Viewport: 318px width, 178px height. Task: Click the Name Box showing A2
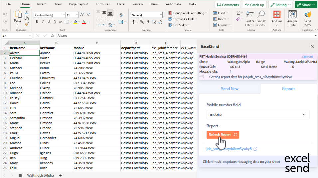click(x=16, y=36)
